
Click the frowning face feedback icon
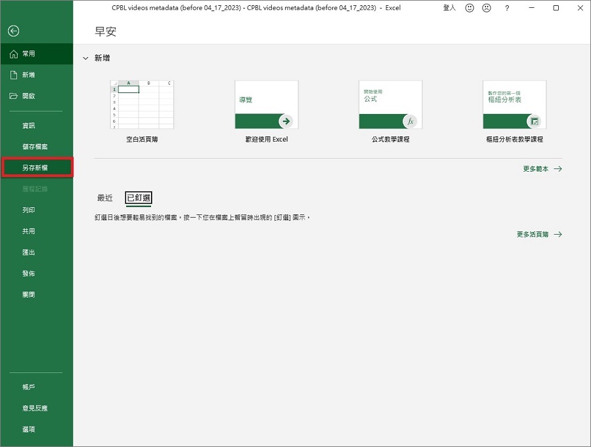[x=487, y=8]
